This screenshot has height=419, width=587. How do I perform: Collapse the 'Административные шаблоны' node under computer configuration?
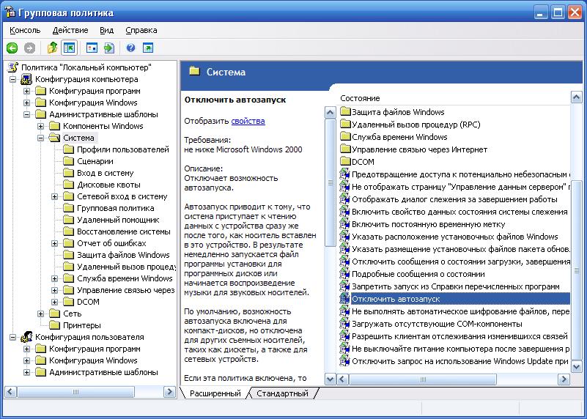pyautogui.click(x=27, y=114)
